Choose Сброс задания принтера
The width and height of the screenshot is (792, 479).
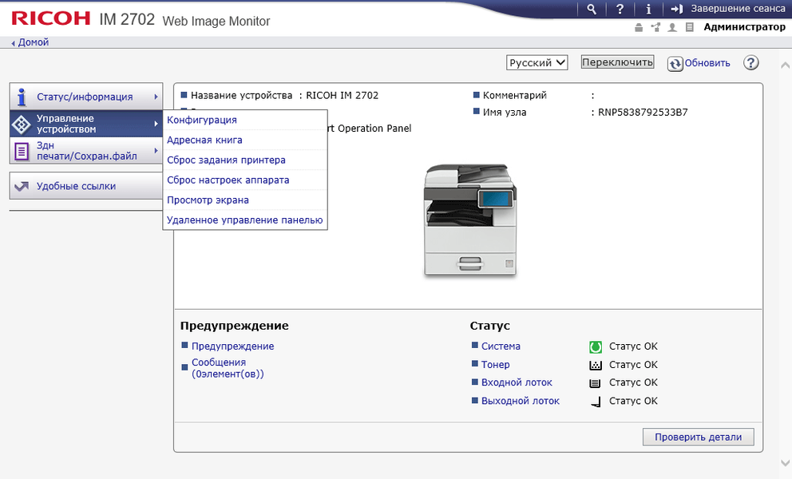coord(226,160)
